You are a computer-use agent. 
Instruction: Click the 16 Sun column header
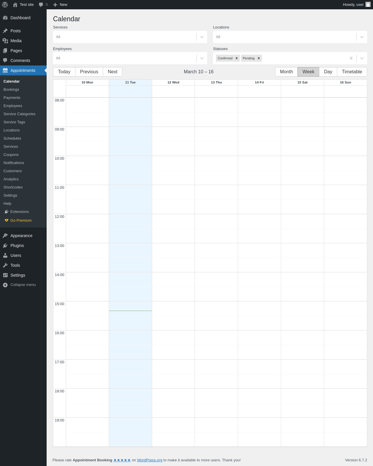[345, 82]
